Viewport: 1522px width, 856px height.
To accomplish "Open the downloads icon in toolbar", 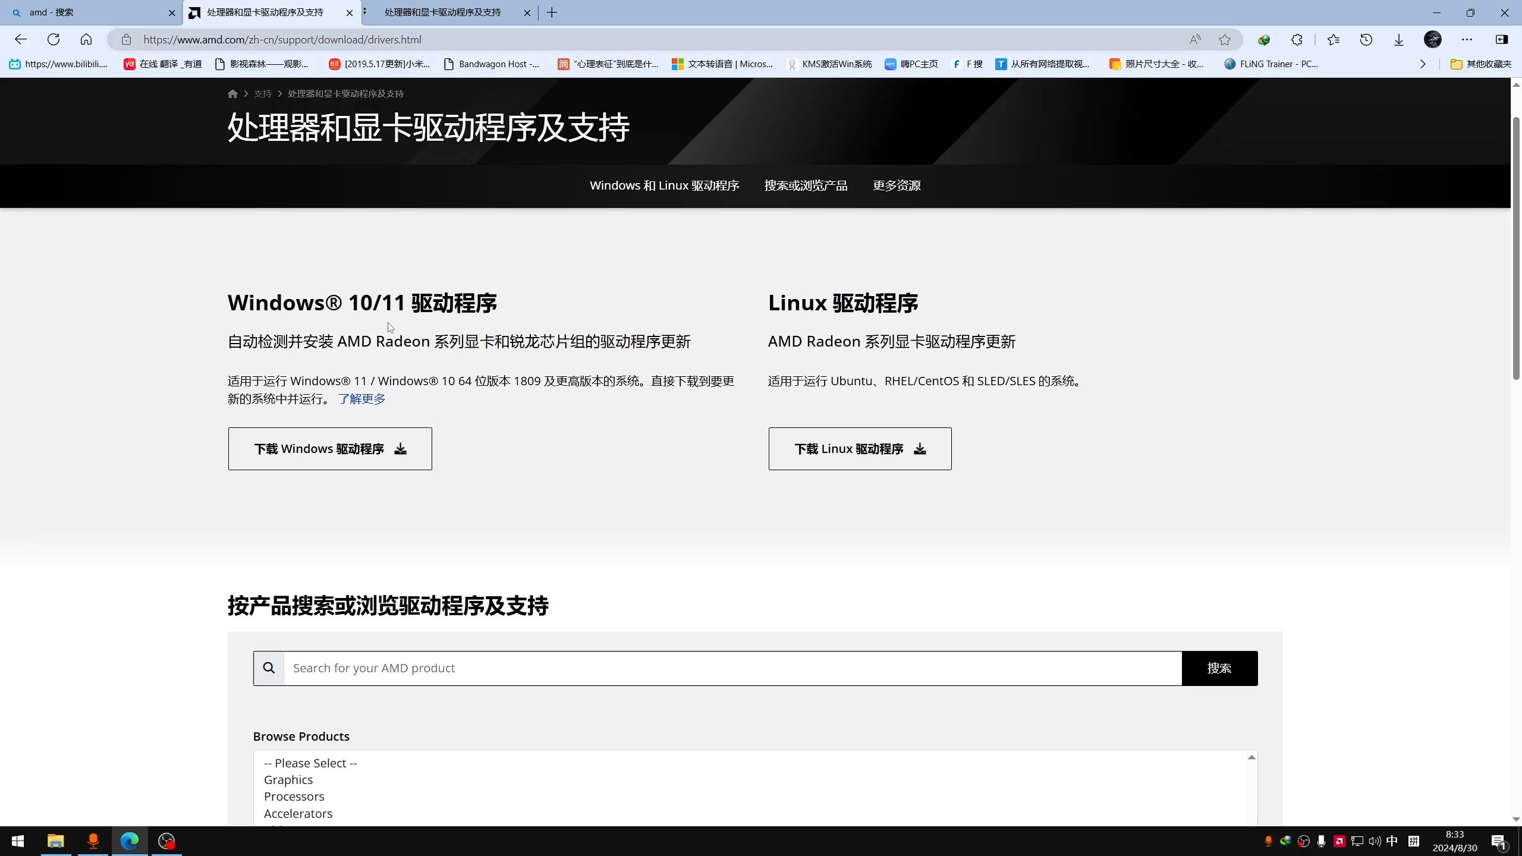I will 1399,40.
